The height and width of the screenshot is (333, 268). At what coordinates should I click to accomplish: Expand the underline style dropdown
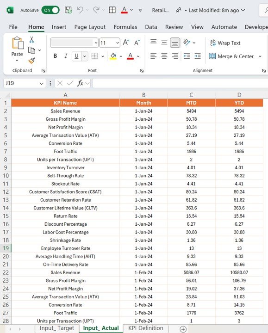(85, 56)
